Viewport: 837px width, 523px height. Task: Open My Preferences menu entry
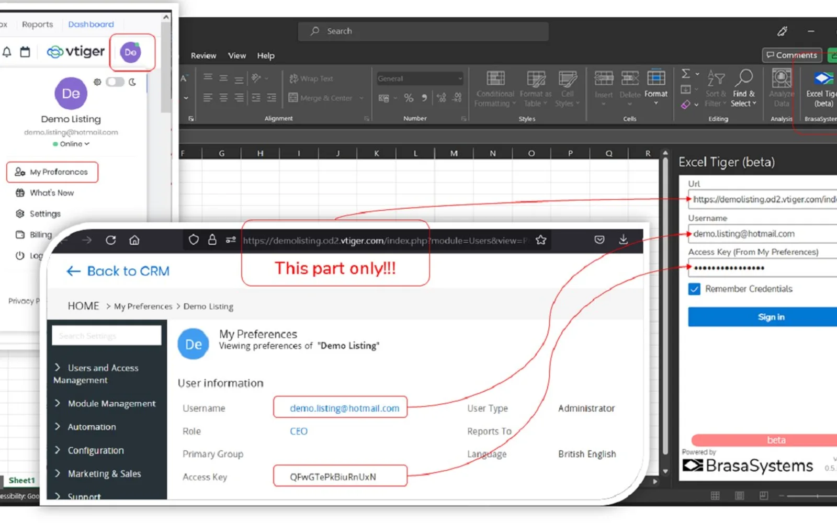tap(52, 172)
